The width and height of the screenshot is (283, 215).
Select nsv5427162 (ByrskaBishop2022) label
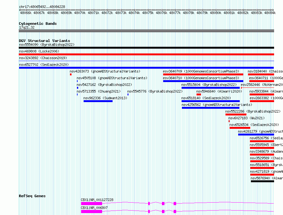tap(104, 85)
